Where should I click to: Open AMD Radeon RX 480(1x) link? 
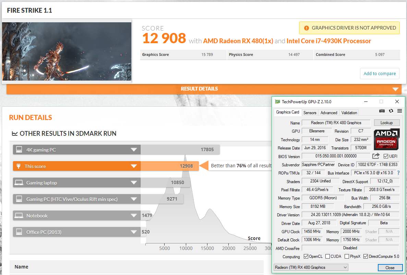(x=238, y=41)
